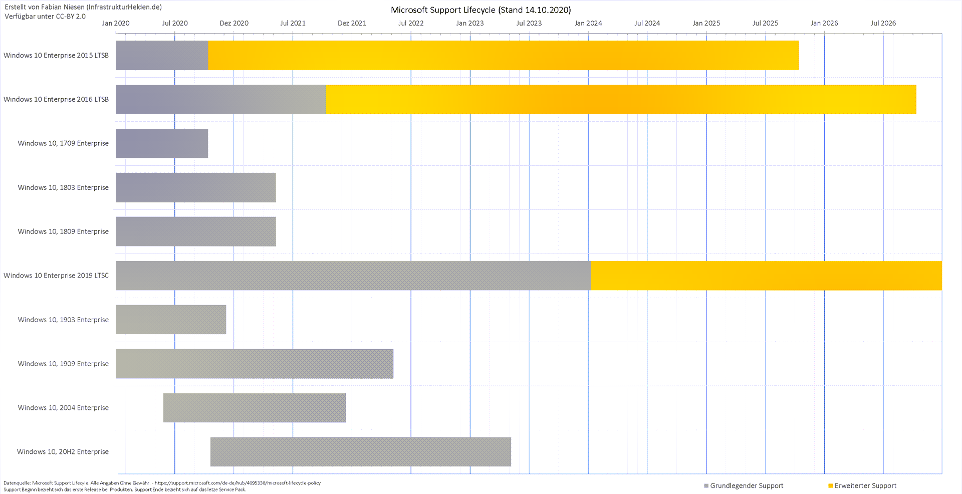Viewport: 962px width, 494px height.
Task: Select the gray bar for 1909 Enterprise
Action: coord(255,364)
